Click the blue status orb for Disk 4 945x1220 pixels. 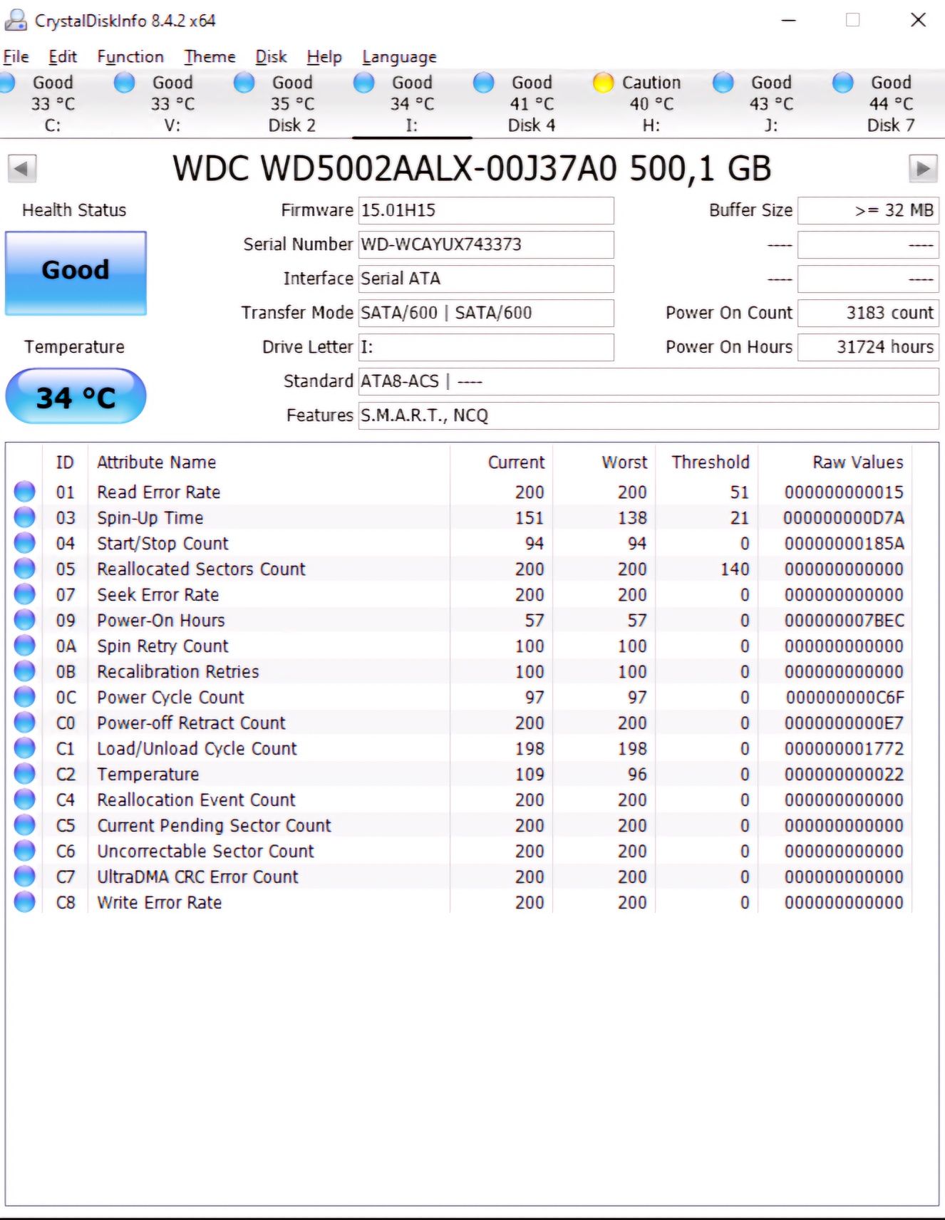(483, 83)
